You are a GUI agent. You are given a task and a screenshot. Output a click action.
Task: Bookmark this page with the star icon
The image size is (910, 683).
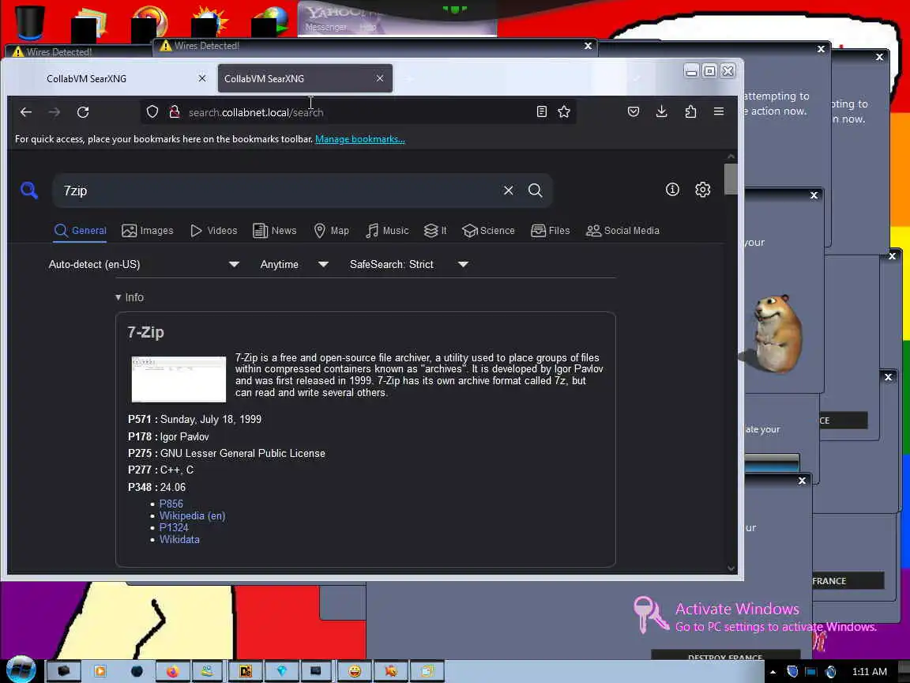coord(563,111)
